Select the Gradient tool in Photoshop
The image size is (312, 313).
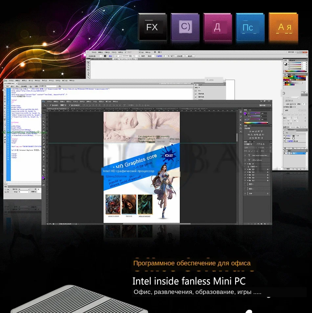click(44, 147)
